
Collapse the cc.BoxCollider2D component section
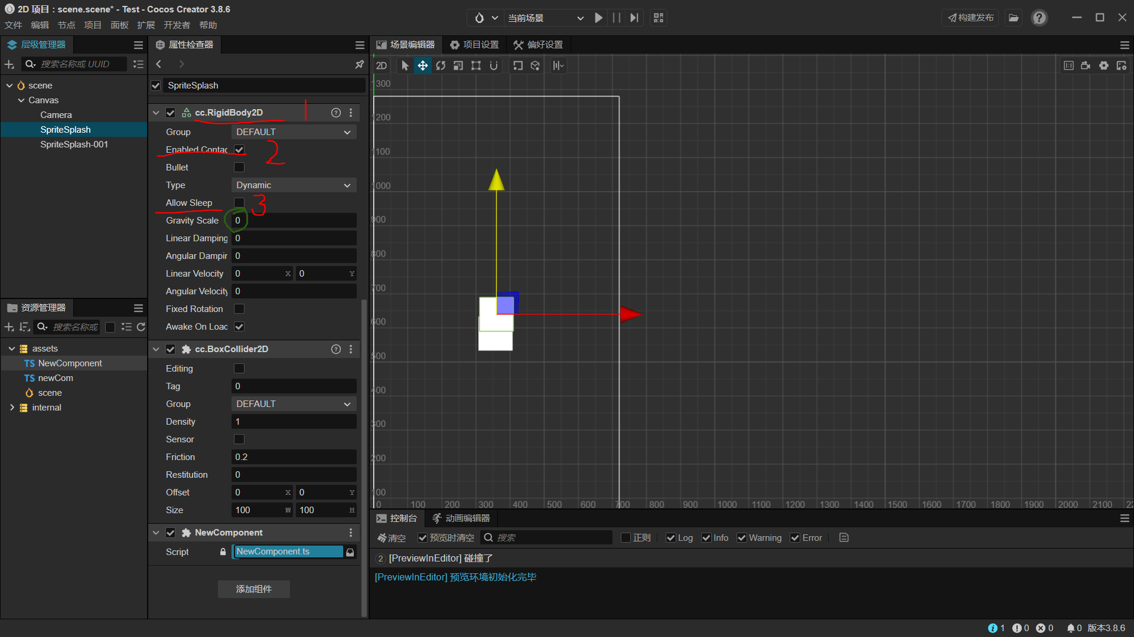coord(156,349)
